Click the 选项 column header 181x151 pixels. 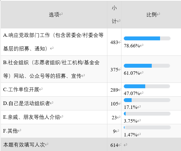click(54, 15)
